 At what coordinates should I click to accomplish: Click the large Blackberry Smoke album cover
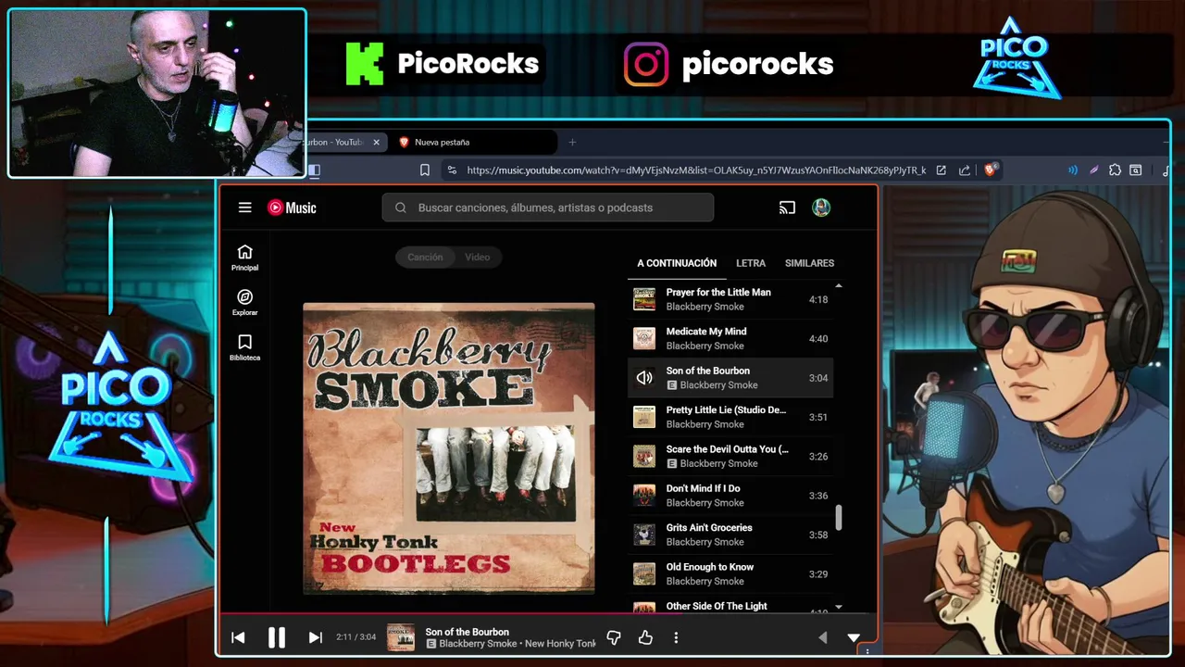point(449,448)
